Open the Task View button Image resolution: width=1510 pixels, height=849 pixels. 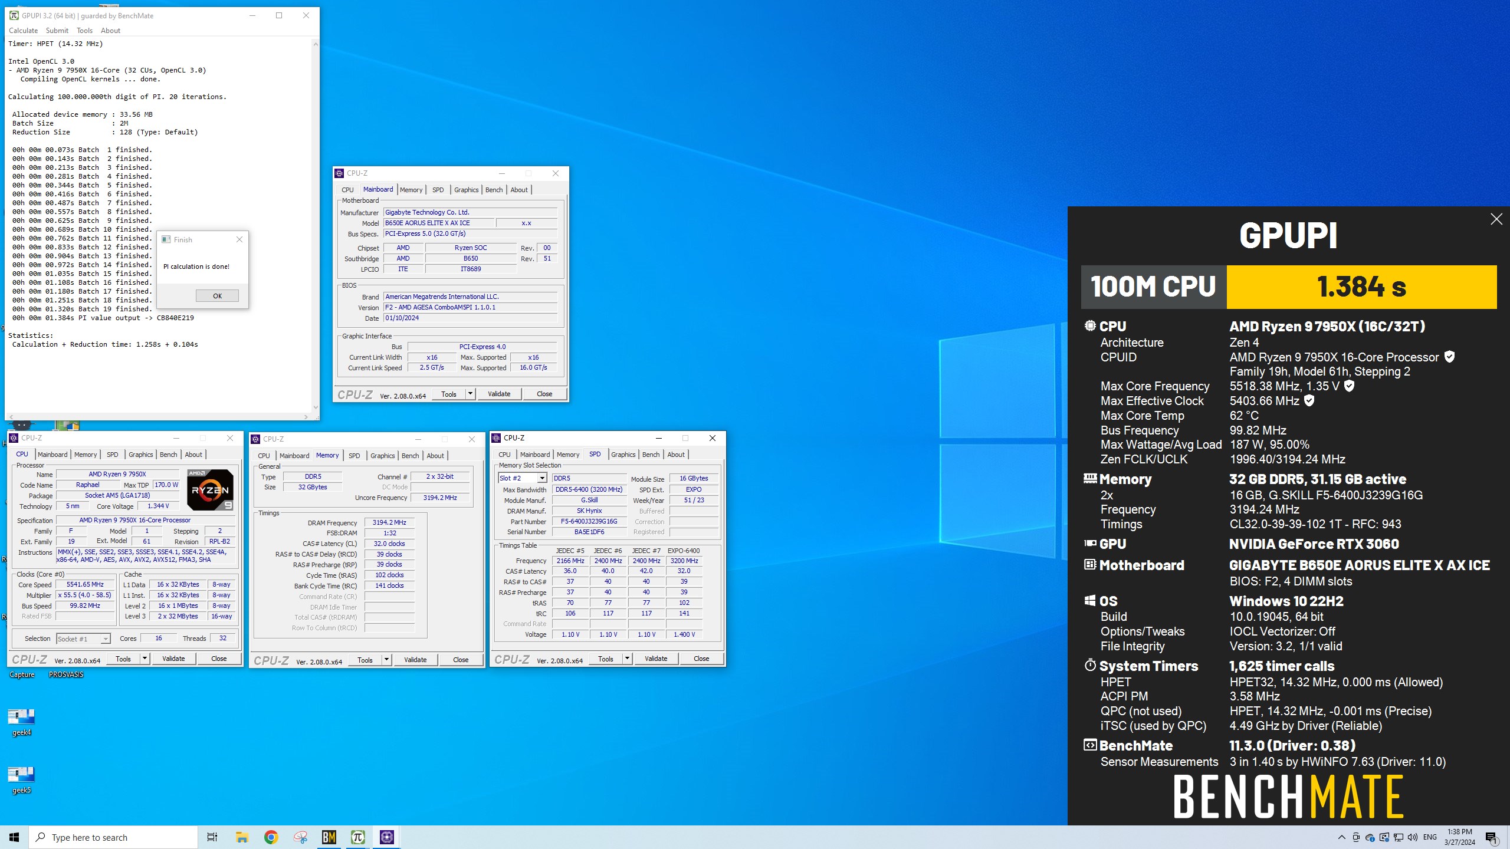click(212, 837)
